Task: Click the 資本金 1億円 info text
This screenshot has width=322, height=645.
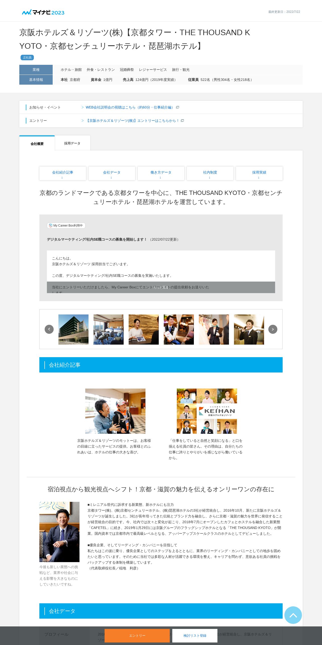Action: click(x=102, y=80)
